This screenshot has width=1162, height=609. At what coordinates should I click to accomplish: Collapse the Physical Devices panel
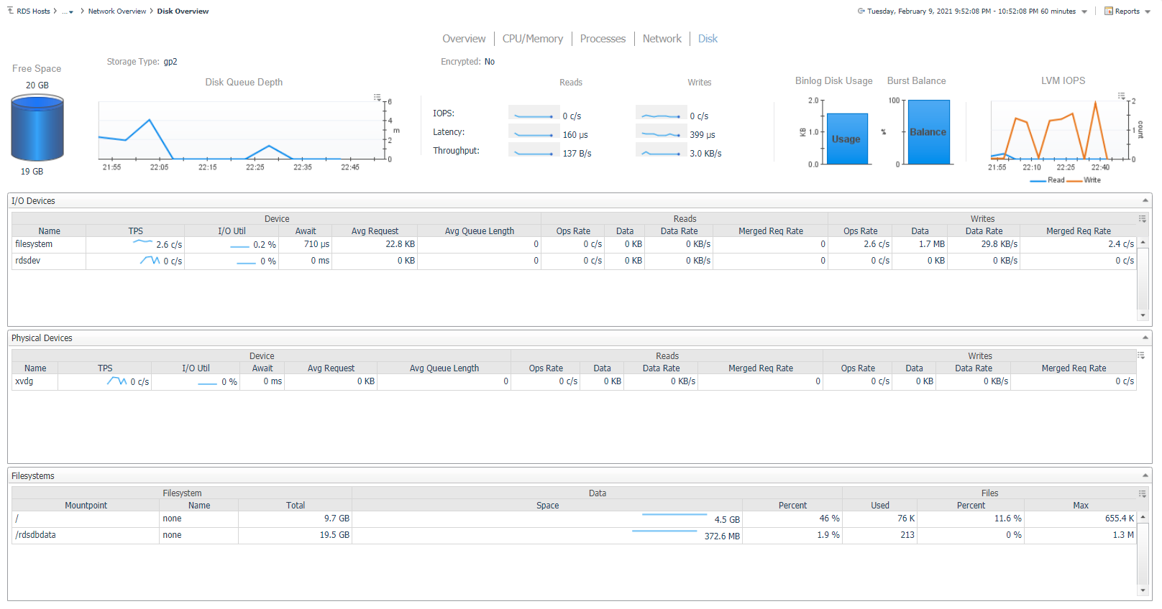[1145, 338]
